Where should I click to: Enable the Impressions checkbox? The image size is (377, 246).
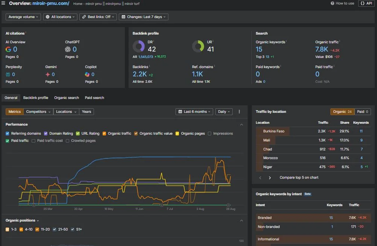(x=209, y=133)
